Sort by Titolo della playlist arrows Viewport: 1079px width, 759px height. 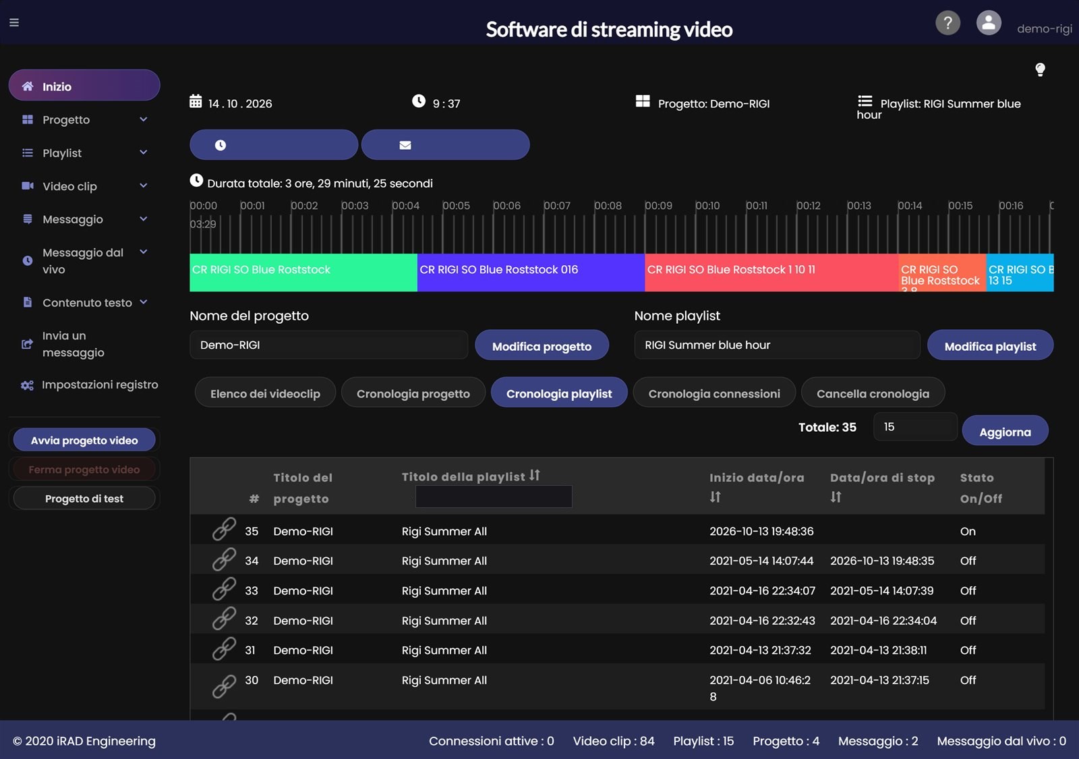tap(535, 476)
